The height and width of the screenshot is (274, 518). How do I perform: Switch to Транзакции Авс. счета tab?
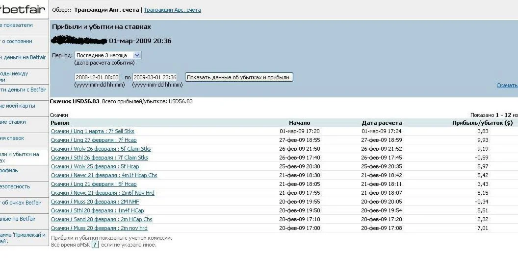172,10
